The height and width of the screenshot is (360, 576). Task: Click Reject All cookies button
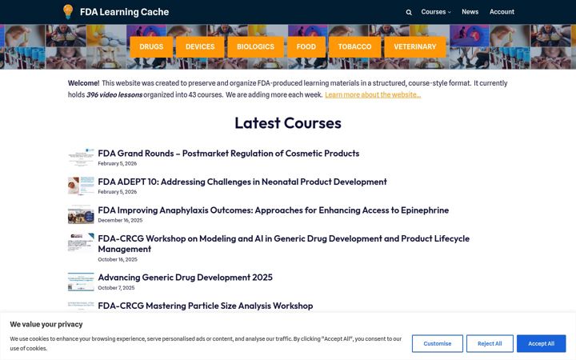pos(490,343)
